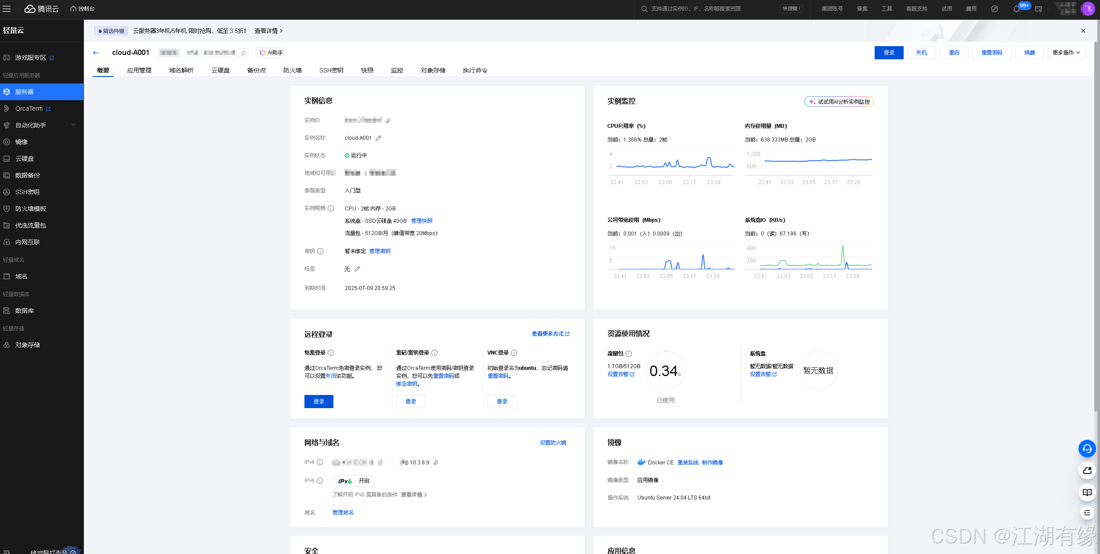Edit the instance tags with pencil icon
This screenshot has height=554, width=1100.
(x=357, y=269)
